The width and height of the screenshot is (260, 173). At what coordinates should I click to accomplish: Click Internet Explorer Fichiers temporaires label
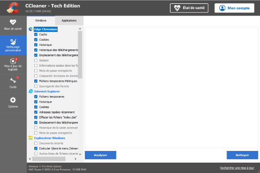click(52, 97)
